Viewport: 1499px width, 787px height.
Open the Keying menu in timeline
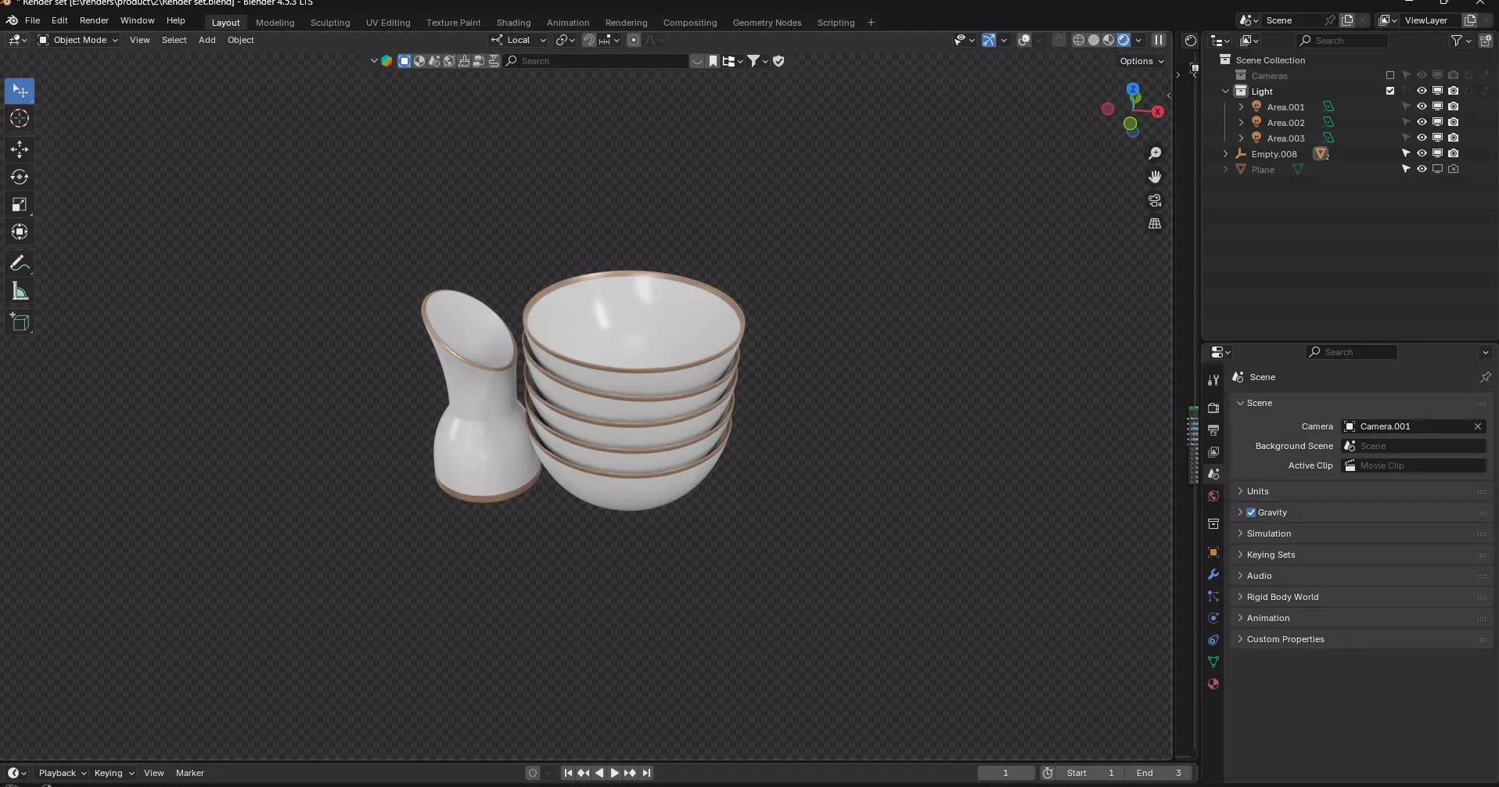[x=114, y=773]
